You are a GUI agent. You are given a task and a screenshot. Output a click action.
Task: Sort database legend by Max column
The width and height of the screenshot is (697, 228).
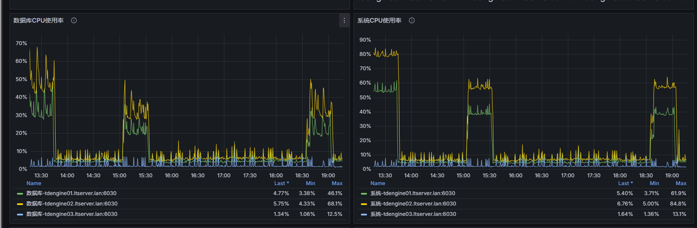337,183
